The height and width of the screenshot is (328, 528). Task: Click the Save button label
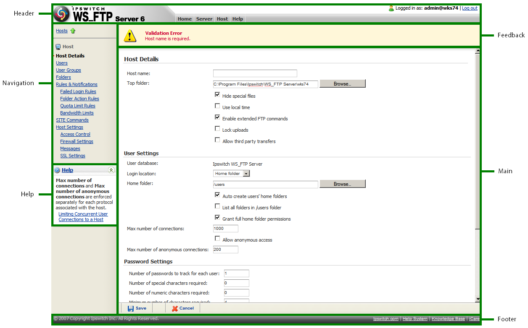pyautogui.click(x=141, y=308)
